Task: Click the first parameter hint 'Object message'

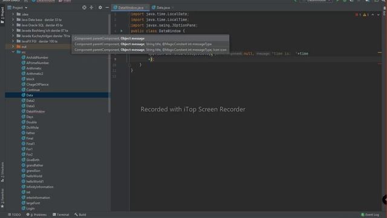Action: [x=132, y=38]
